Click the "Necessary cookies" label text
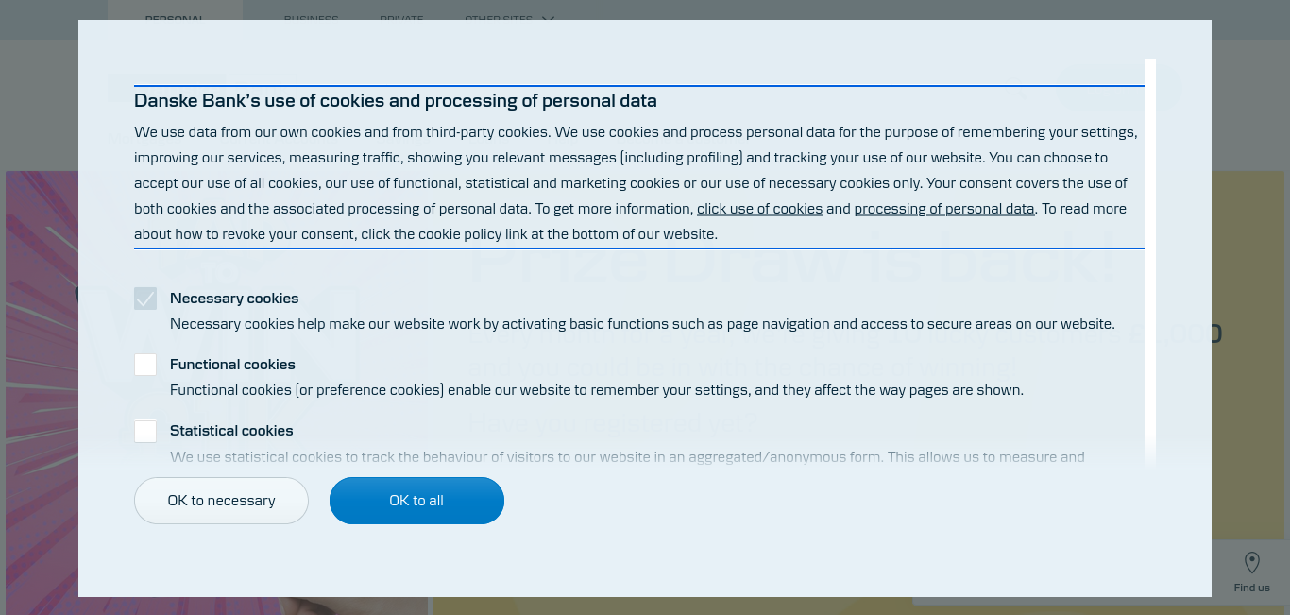The width and height of the screenshot is (1290, 615). coord(234,299)
